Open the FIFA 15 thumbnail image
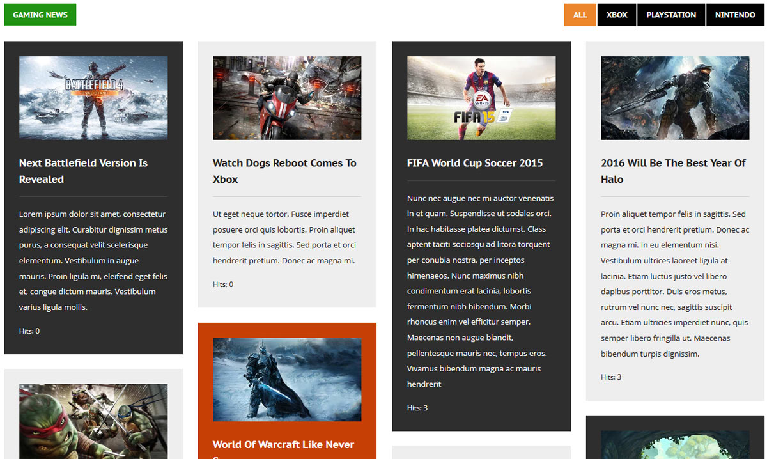The image size is (767, 459). [481, 98]
